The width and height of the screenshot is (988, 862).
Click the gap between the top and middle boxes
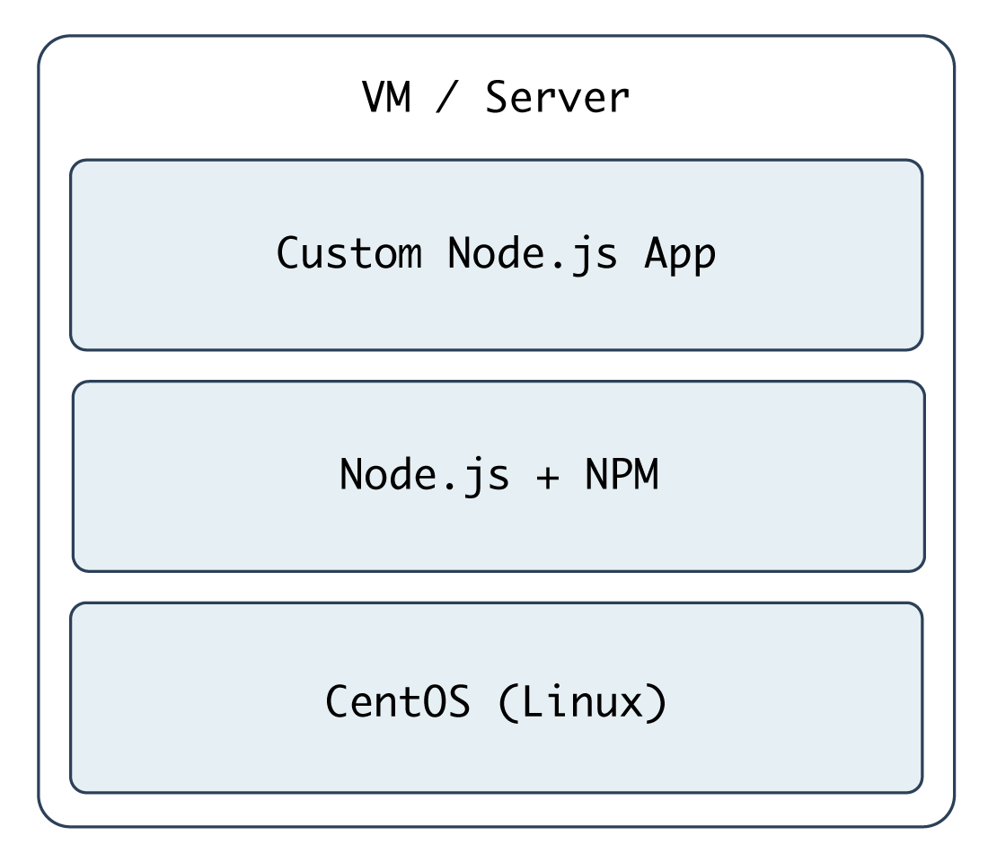[x=496, y=365]
